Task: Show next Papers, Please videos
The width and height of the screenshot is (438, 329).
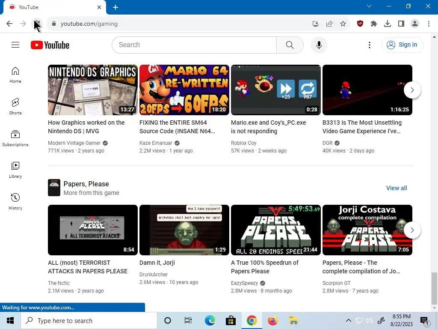Action: coord(412,230)
